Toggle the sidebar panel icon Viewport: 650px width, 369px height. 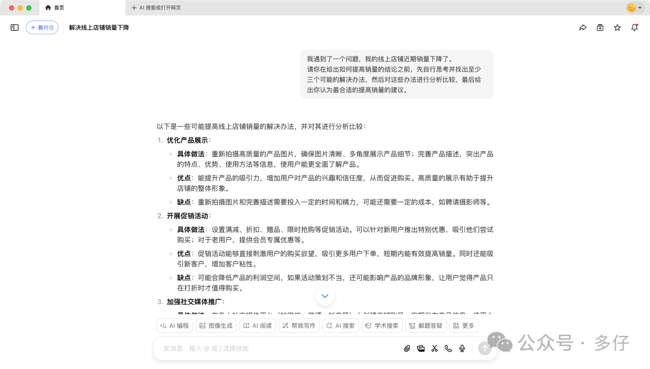point(14,27)
